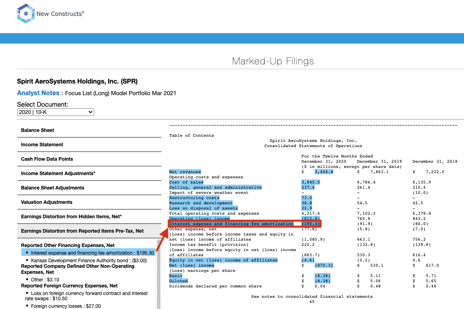Click highlighted Loss on disposal of assets label

[x=204, y=208]
